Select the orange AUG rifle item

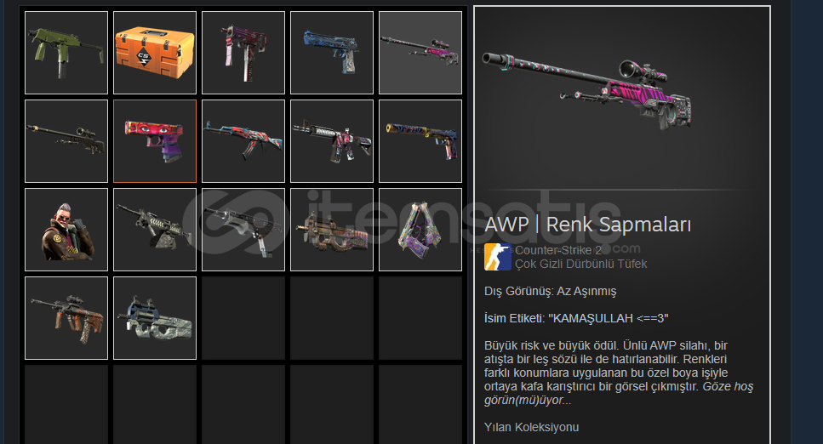point(66,318)
